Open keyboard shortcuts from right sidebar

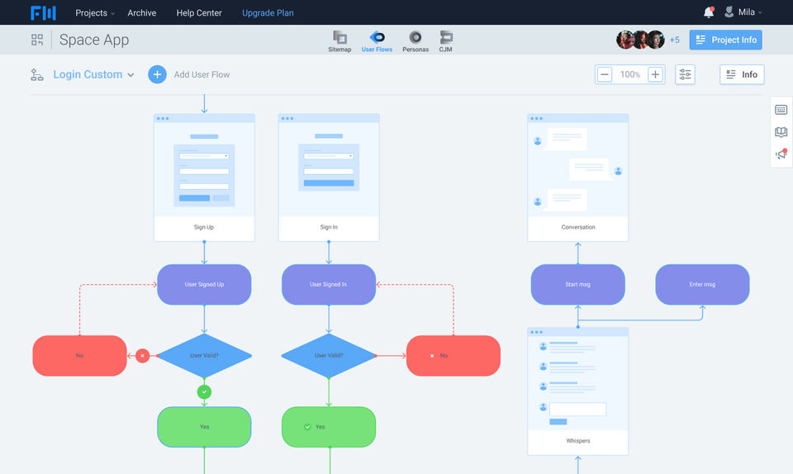coord(781,110)
